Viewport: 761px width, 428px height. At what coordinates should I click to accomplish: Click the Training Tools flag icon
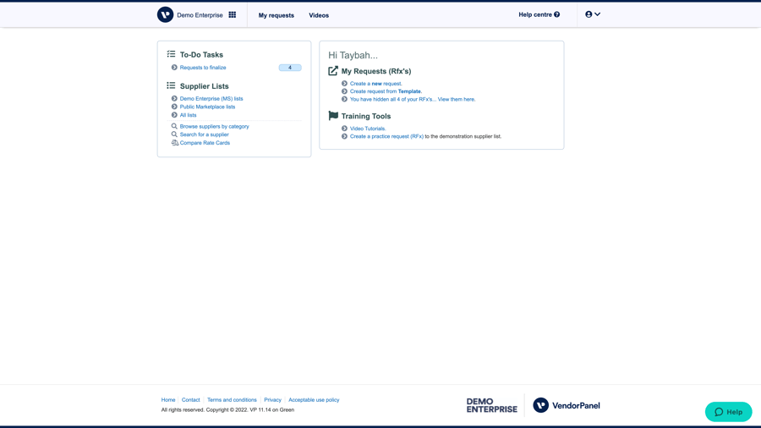(x=333, y=116)
